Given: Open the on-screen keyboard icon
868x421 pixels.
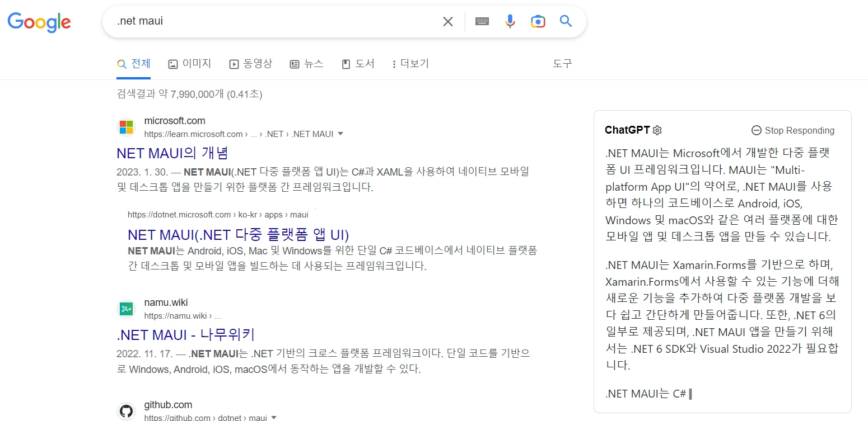Looking at the screenshot, I should point(482,21).
